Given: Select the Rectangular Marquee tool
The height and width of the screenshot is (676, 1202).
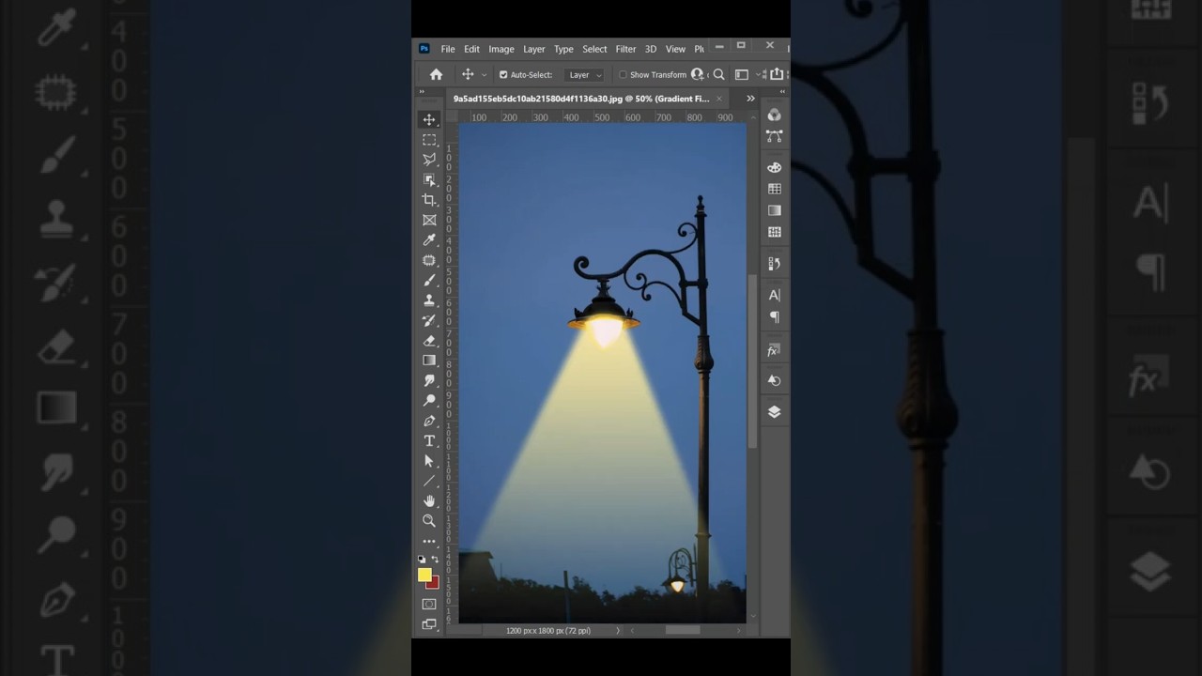Looking at the screenshot, I should pyautogui.click(x=429, y=140).
